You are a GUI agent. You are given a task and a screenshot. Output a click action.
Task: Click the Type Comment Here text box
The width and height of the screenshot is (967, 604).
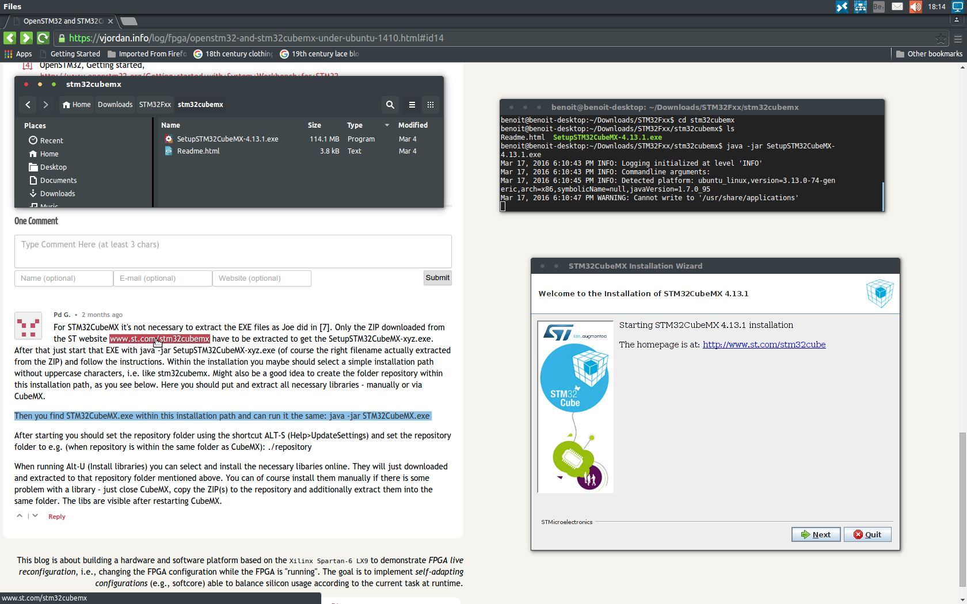tap(233, 251)
